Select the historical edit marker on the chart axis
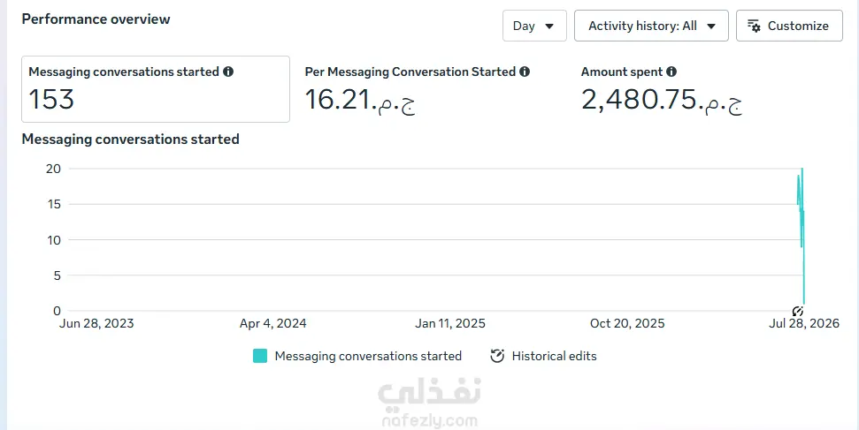Screen dimensions: 859x430 click(x=798, y=312)
